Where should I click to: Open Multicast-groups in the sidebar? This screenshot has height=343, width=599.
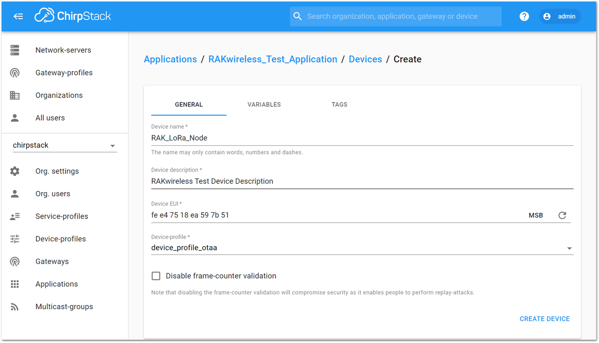64,307
